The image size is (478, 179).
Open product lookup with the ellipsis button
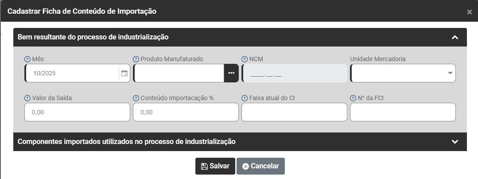pos(231,73)
